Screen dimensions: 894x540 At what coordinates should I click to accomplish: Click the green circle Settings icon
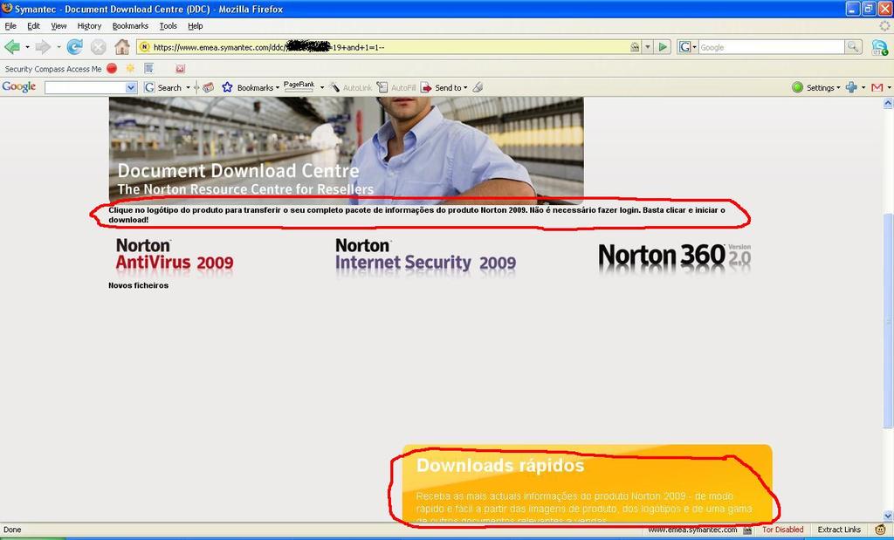pyautogui.click(x=798, y=87)
